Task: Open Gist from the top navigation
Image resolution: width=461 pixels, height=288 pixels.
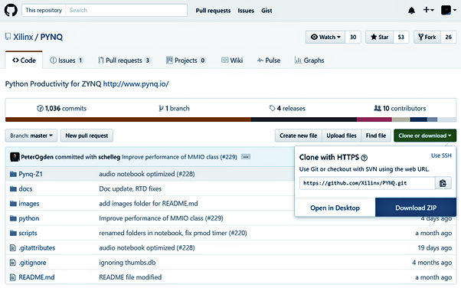Action: 266,11
